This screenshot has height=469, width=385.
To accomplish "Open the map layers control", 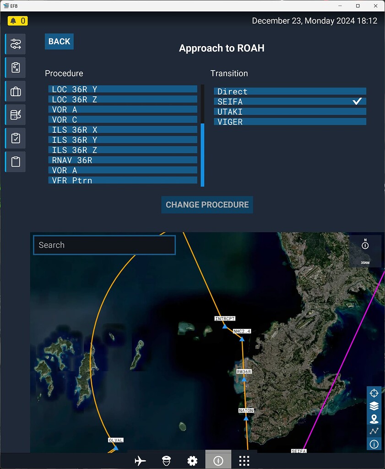I will click(x=374, y=406).
